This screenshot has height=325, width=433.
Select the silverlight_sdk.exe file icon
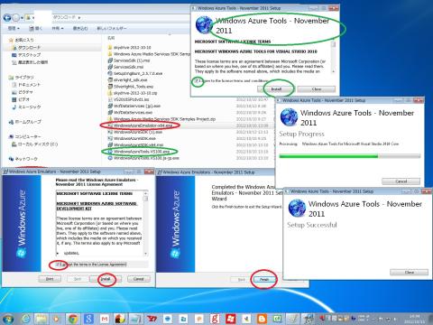110,80
